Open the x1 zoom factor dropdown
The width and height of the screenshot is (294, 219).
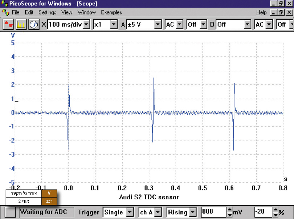[x=114, y=25]
